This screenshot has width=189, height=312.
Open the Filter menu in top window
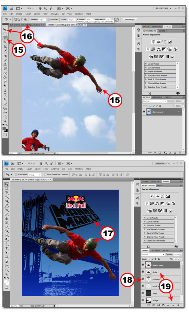point(45,14)
